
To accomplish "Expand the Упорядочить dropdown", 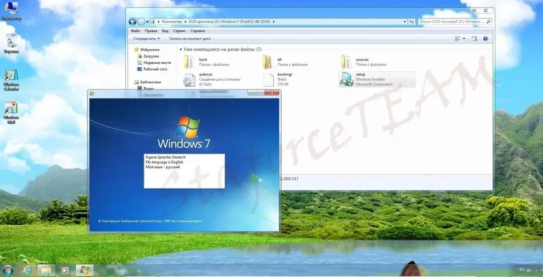I will coord(147,39).
